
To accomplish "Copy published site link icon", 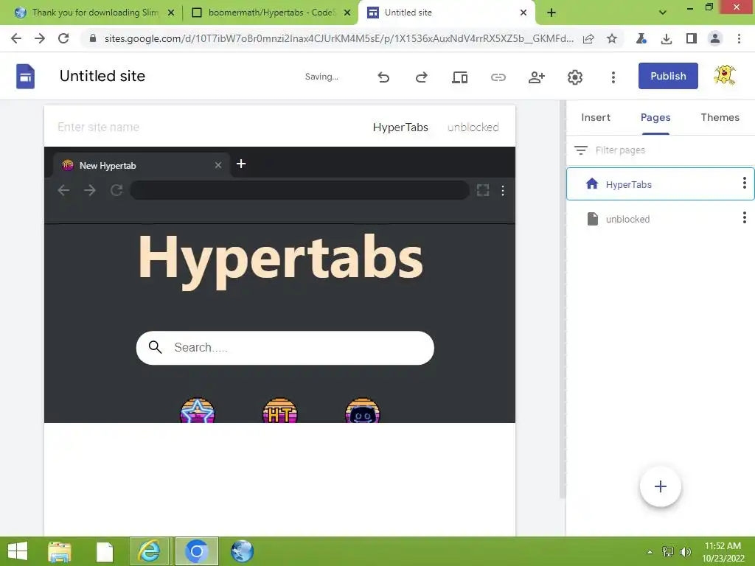I will 498,77.
